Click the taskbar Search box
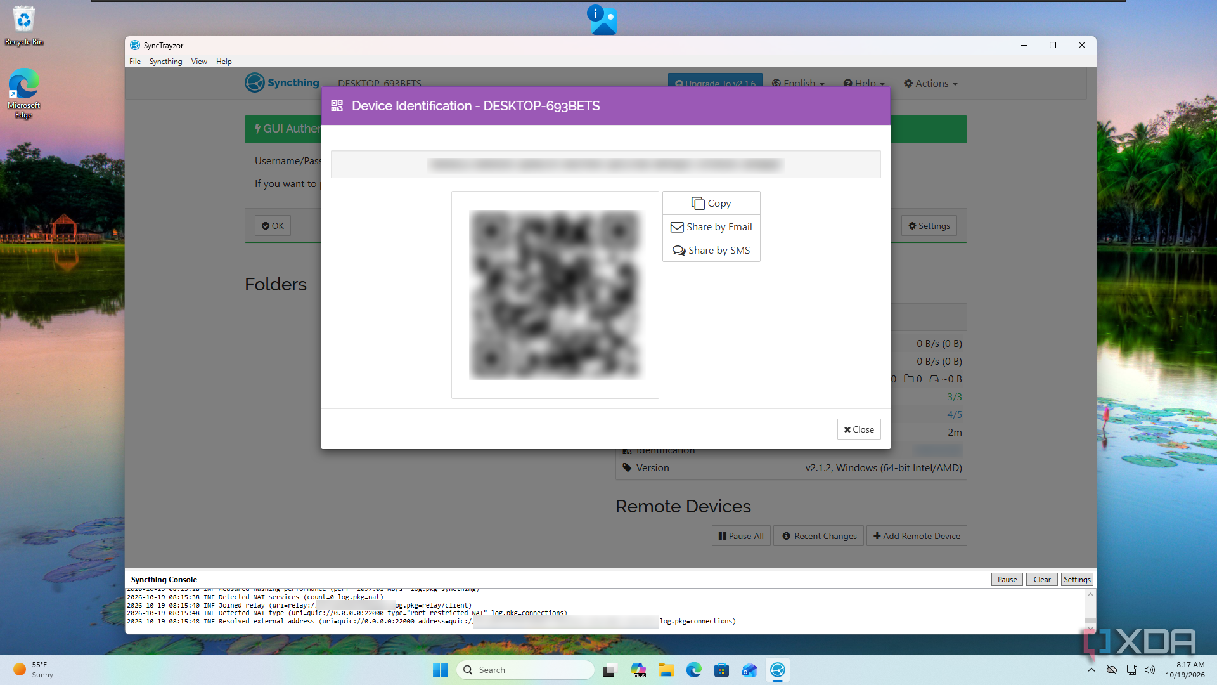 525,670
